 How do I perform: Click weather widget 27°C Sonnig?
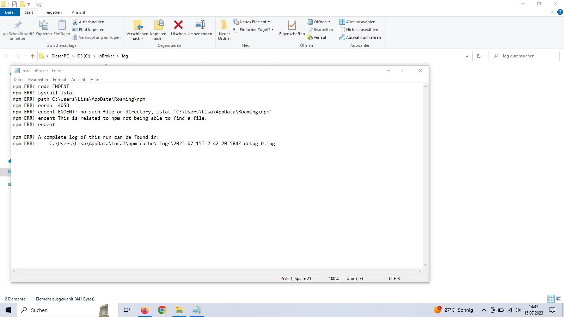[454, 310]
